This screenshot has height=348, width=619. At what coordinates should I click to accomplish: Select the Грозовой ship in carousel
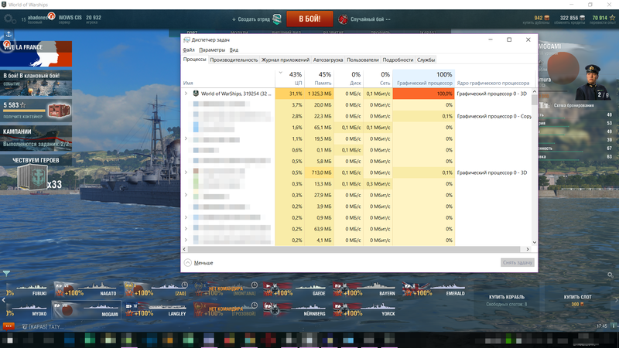(x=225, y=310)
